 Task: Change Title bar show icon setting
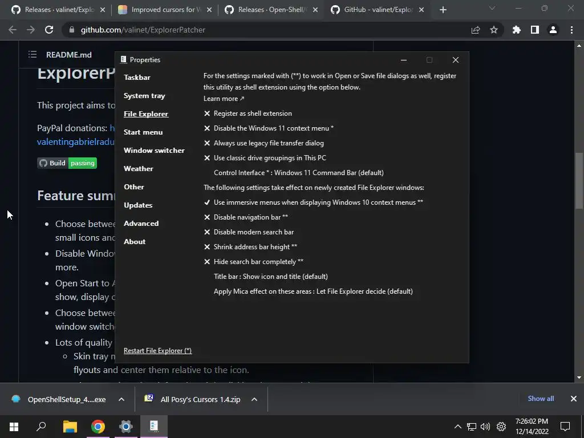271,277
